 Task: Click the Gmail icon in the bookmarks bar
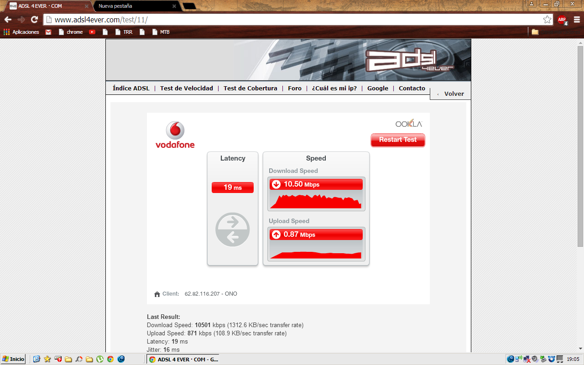pyautogui.click(x=48, y=32)
